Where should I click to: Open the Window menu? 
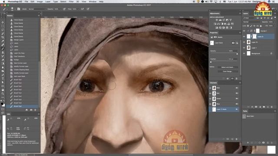pos(93,2)
